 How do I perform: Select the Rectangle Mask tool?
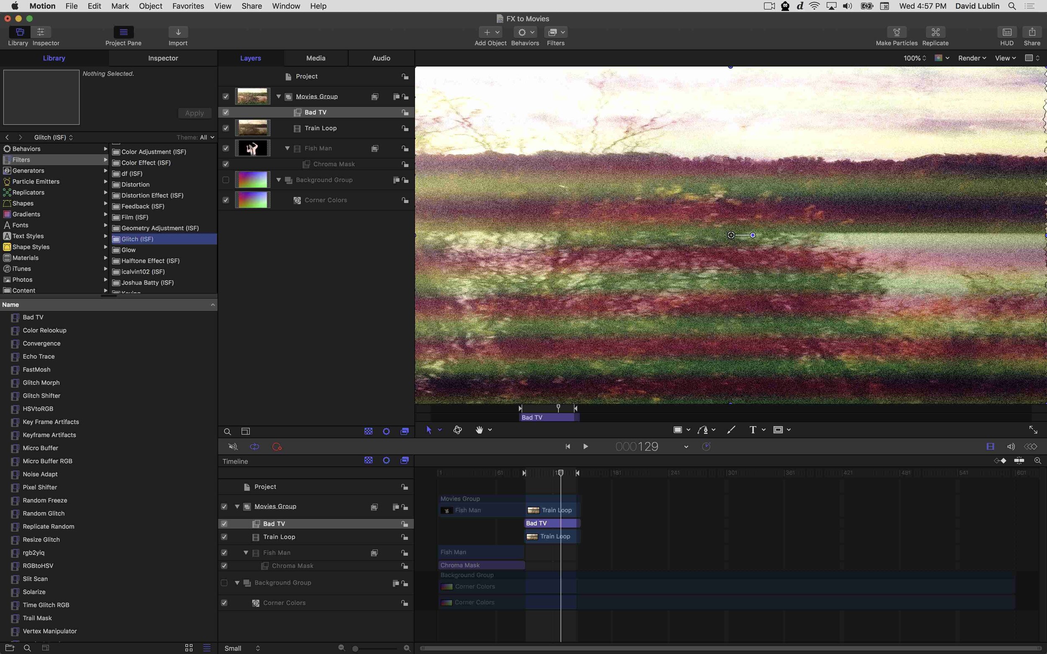coord(778,429)
